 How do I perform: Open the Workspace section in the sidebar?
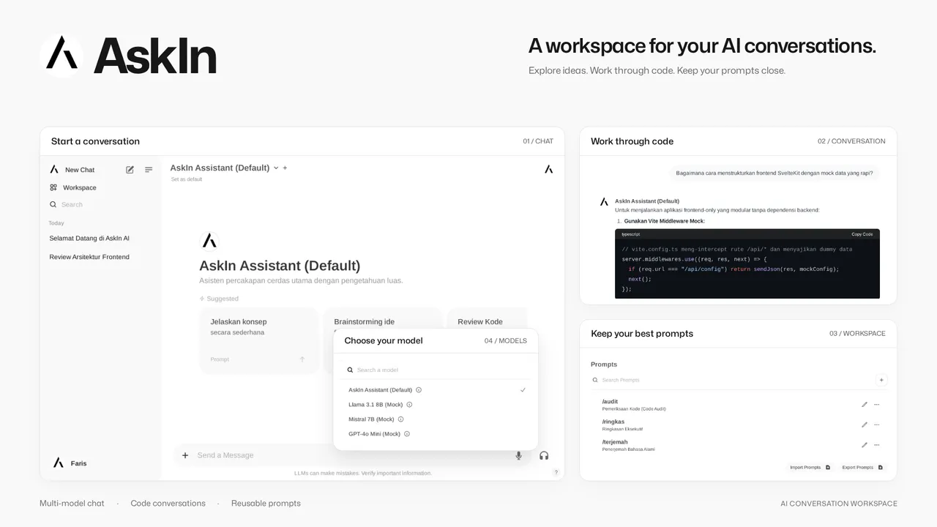click(73, 187)
